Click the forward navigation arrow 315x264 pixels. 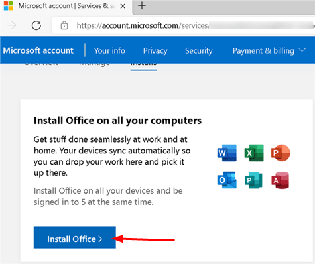12,25
